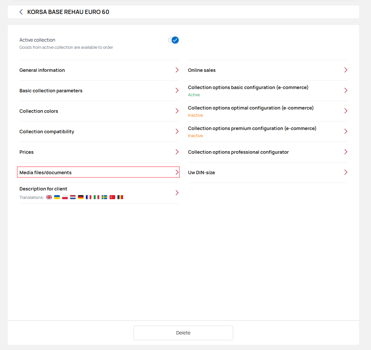Click the "Translations:" label
Image resolution: width=371 pixels, height=350 pixels.
point(32,198)
